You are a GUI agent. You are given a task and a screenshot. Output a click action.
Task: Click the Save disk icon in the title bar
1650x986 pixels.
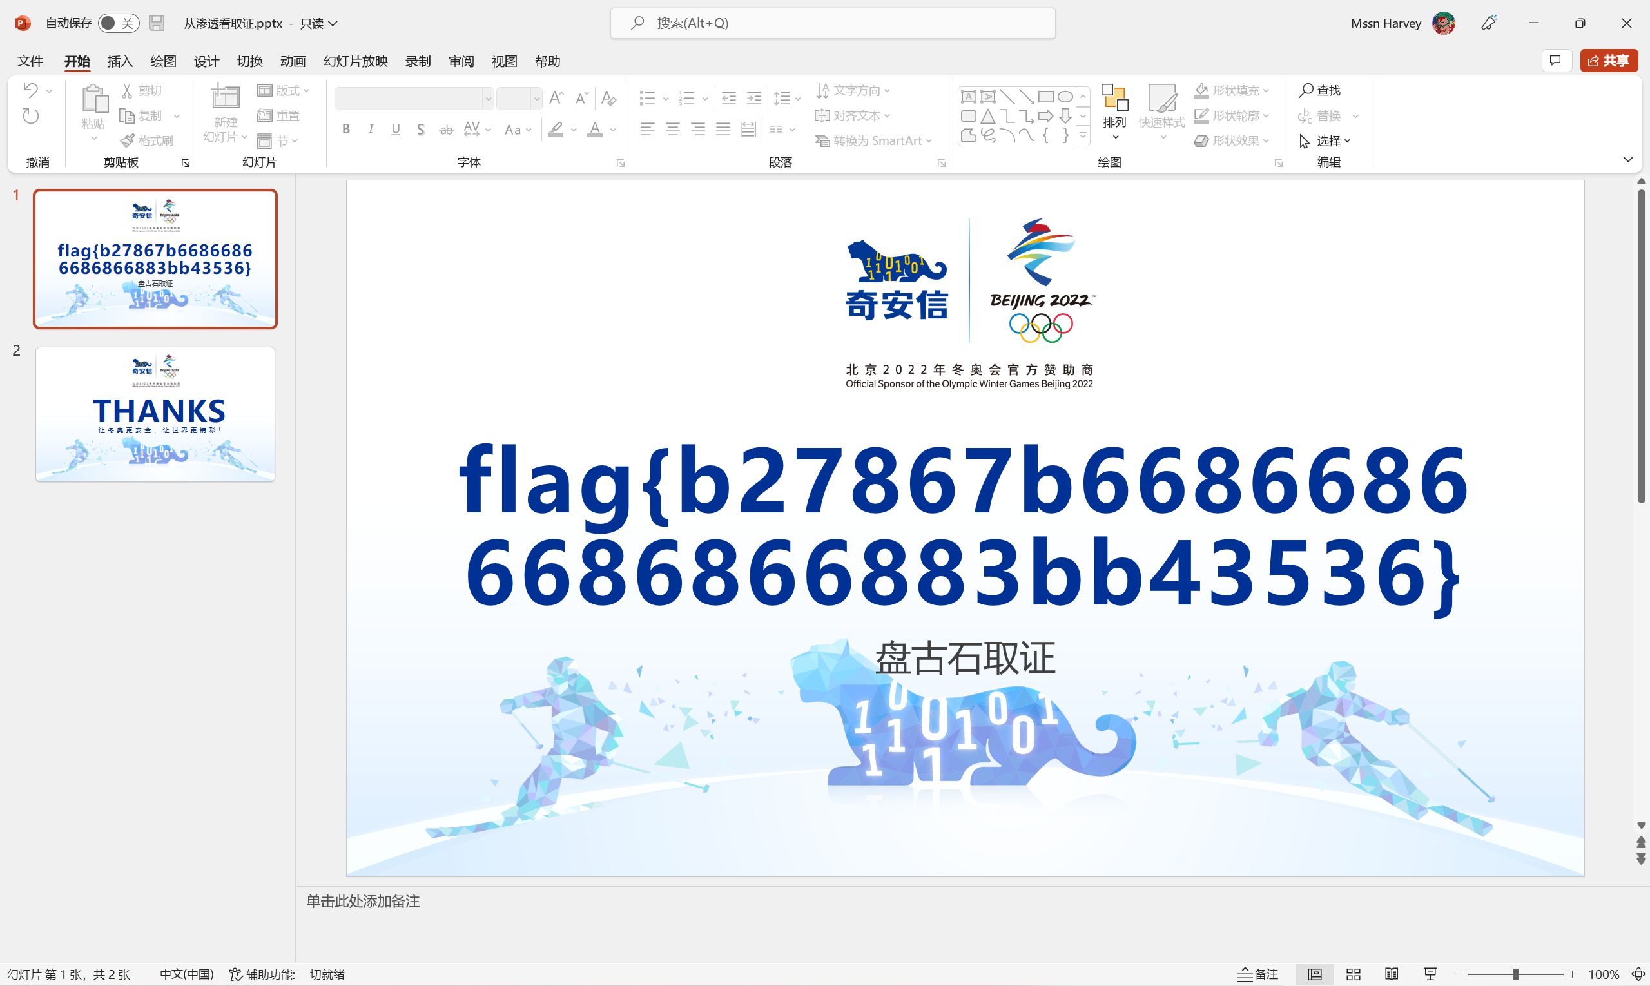[x=157, y=23]
